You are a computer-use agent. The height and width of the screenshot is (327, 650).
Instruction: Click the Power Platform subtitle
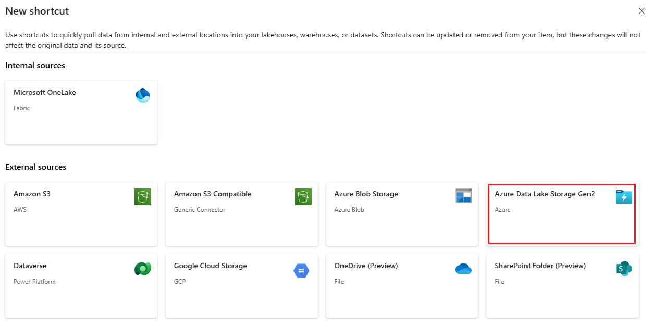(x=34, y=282)
